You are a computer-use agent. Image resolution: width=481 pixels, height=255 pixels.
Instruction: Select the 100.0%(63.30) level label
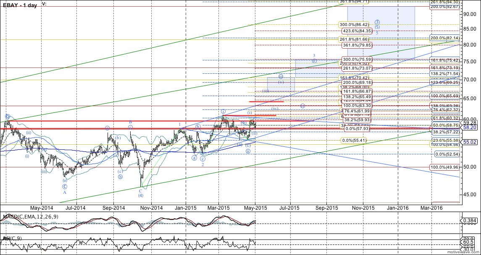tap(357, 106)
